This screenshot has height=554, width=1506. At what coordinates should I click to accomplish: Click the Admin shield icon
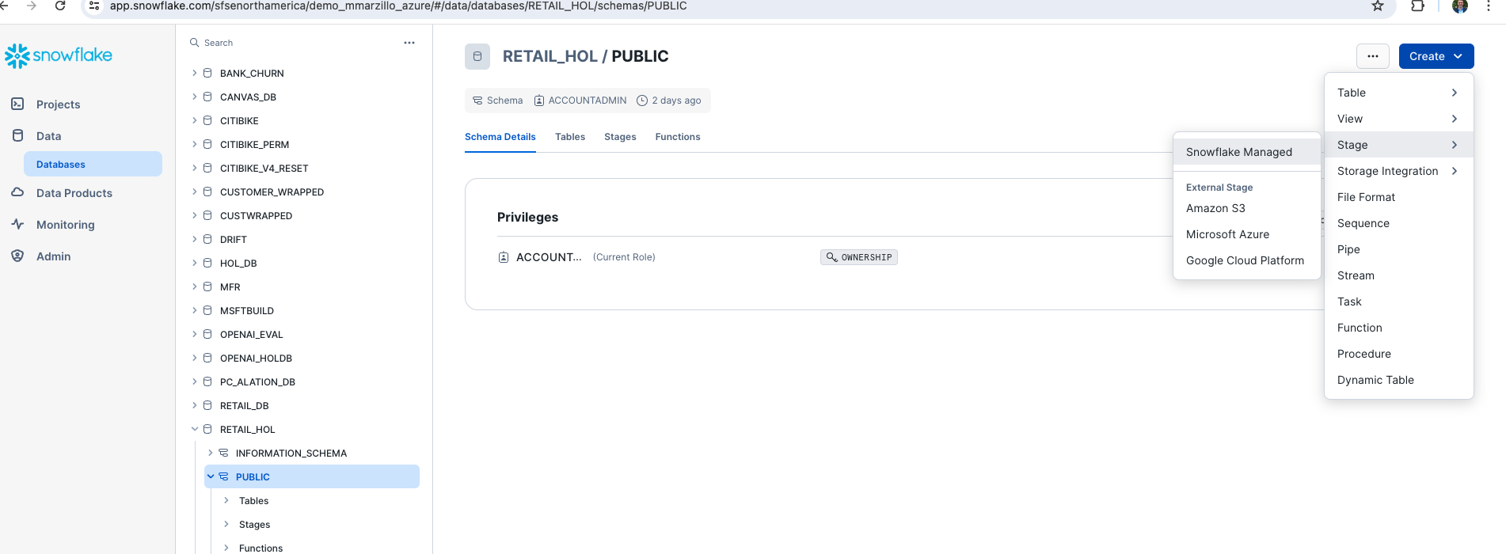pyautogui.click(x=17, y=256)
